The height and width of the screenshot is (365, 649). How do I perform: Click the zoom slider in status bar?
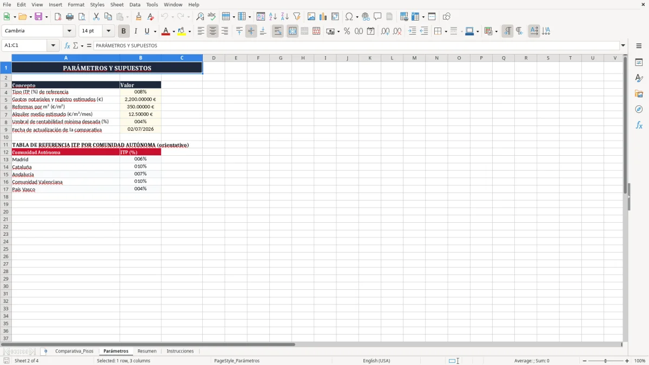pyautogui.click(x=606, y=361)
